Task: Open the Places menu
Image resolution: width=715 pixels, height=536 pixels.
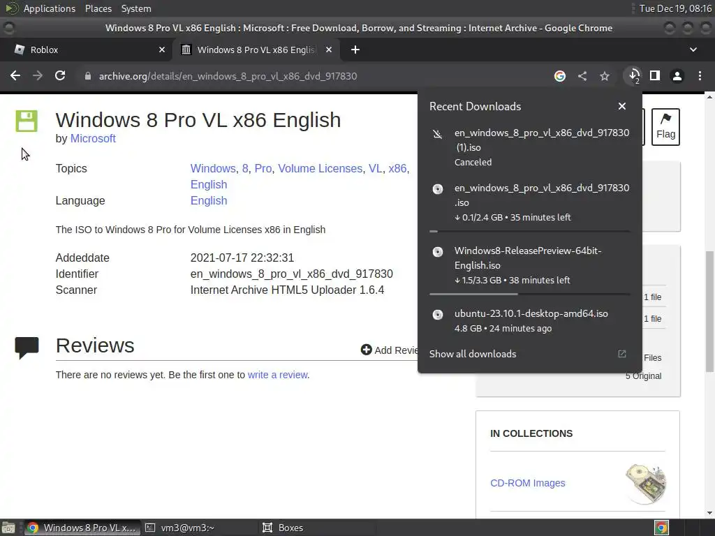Action: point(98,8)
